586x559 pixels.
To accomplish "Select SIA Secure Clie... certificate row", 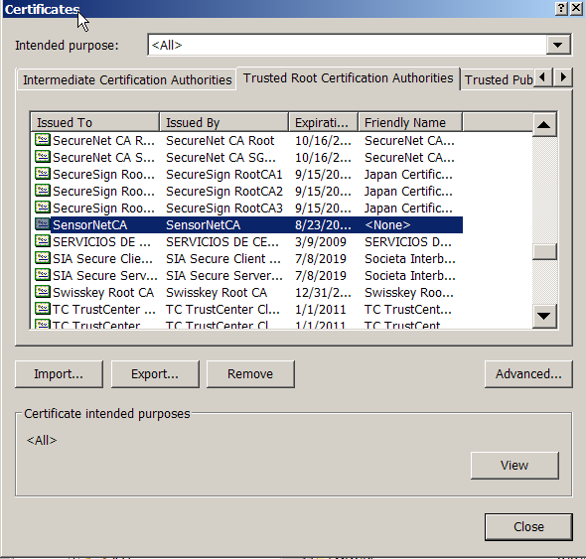I will (x=102, y=259).
